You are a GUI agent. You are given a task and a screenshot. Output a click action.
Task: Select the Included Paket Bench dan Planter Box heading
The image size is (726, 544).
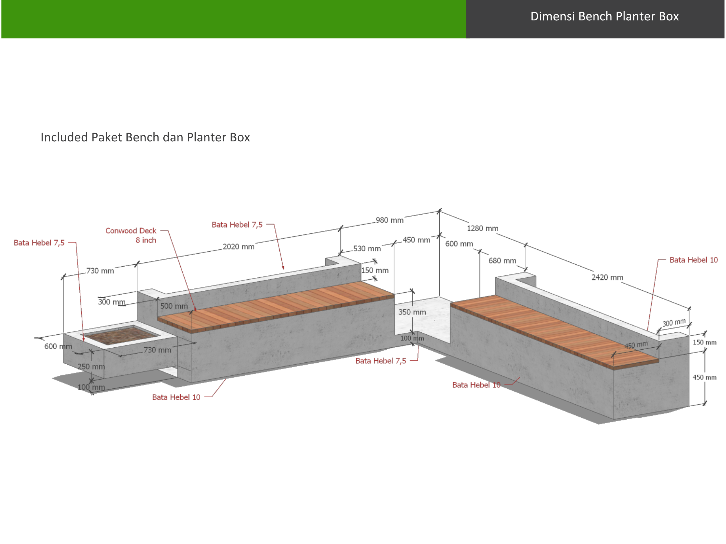click(x=145, y=137)
